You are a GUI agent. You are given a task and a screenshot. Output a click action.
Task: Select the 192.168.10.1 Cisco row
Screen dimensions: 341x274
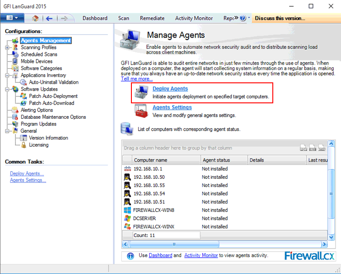[x=225, y=169]
